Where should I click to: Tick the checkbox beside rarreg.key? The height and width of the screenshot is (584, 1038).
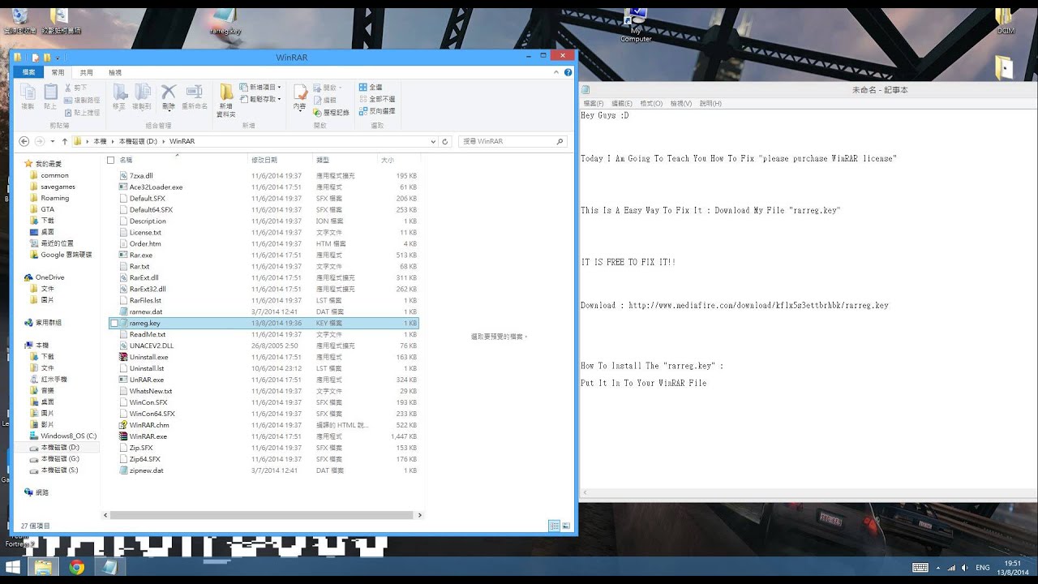coord(114,323)
